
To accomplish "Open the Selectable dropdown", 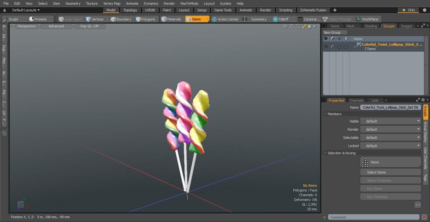I will pyautogui.click(x=393, y=138).
